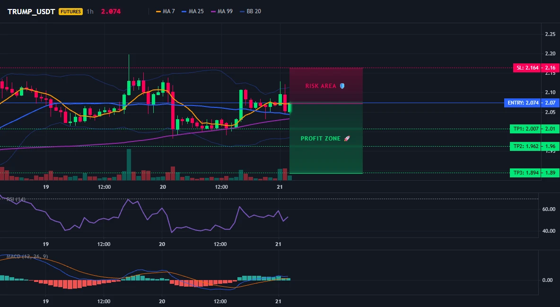This screenshot has height=307, width=560.
Task: Click the rocket icon beside PROFIT ZONE
Action: 347,139
